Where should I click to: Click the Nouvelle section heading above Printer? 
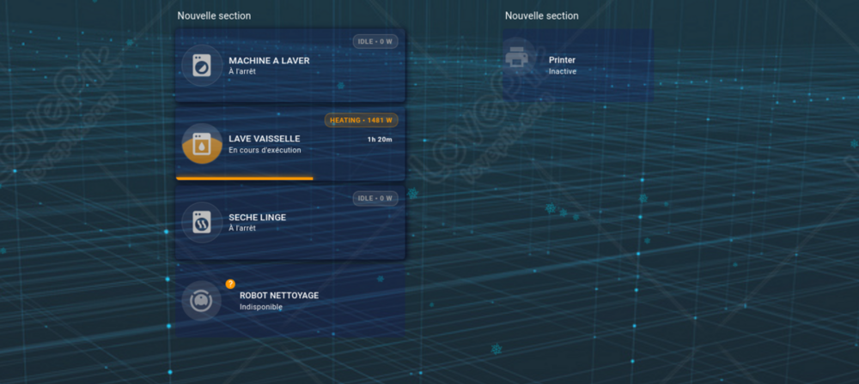pos(542,16)
